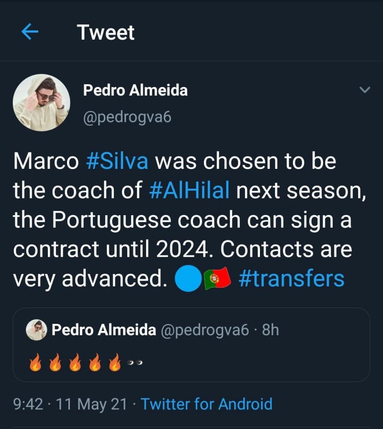The height and width of the screenshot is (429, 383).
Task: Tap the 8h timestamp on quoted tweet
Action: 270,330
